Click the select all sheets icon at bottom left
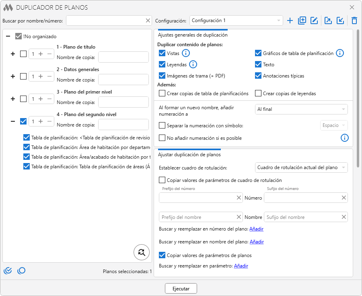 [x=7, y=271]
